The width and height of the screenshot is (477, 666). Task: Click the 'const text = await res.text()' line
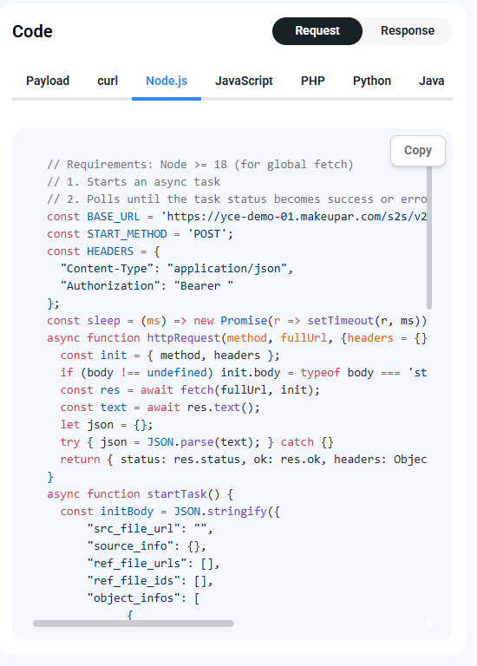click(x=160, y=408)
